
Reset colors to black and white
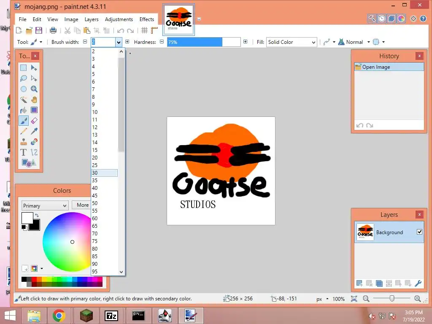pyautogui.click(x=24, y=227)
